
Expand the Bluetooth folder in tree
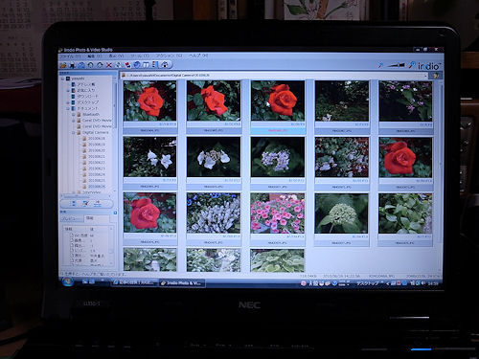pos(74,114)
